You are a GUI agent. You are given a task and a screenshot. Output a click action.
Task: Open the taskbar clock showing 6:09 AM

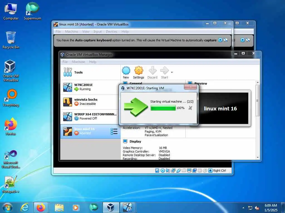tap(271, 207)
